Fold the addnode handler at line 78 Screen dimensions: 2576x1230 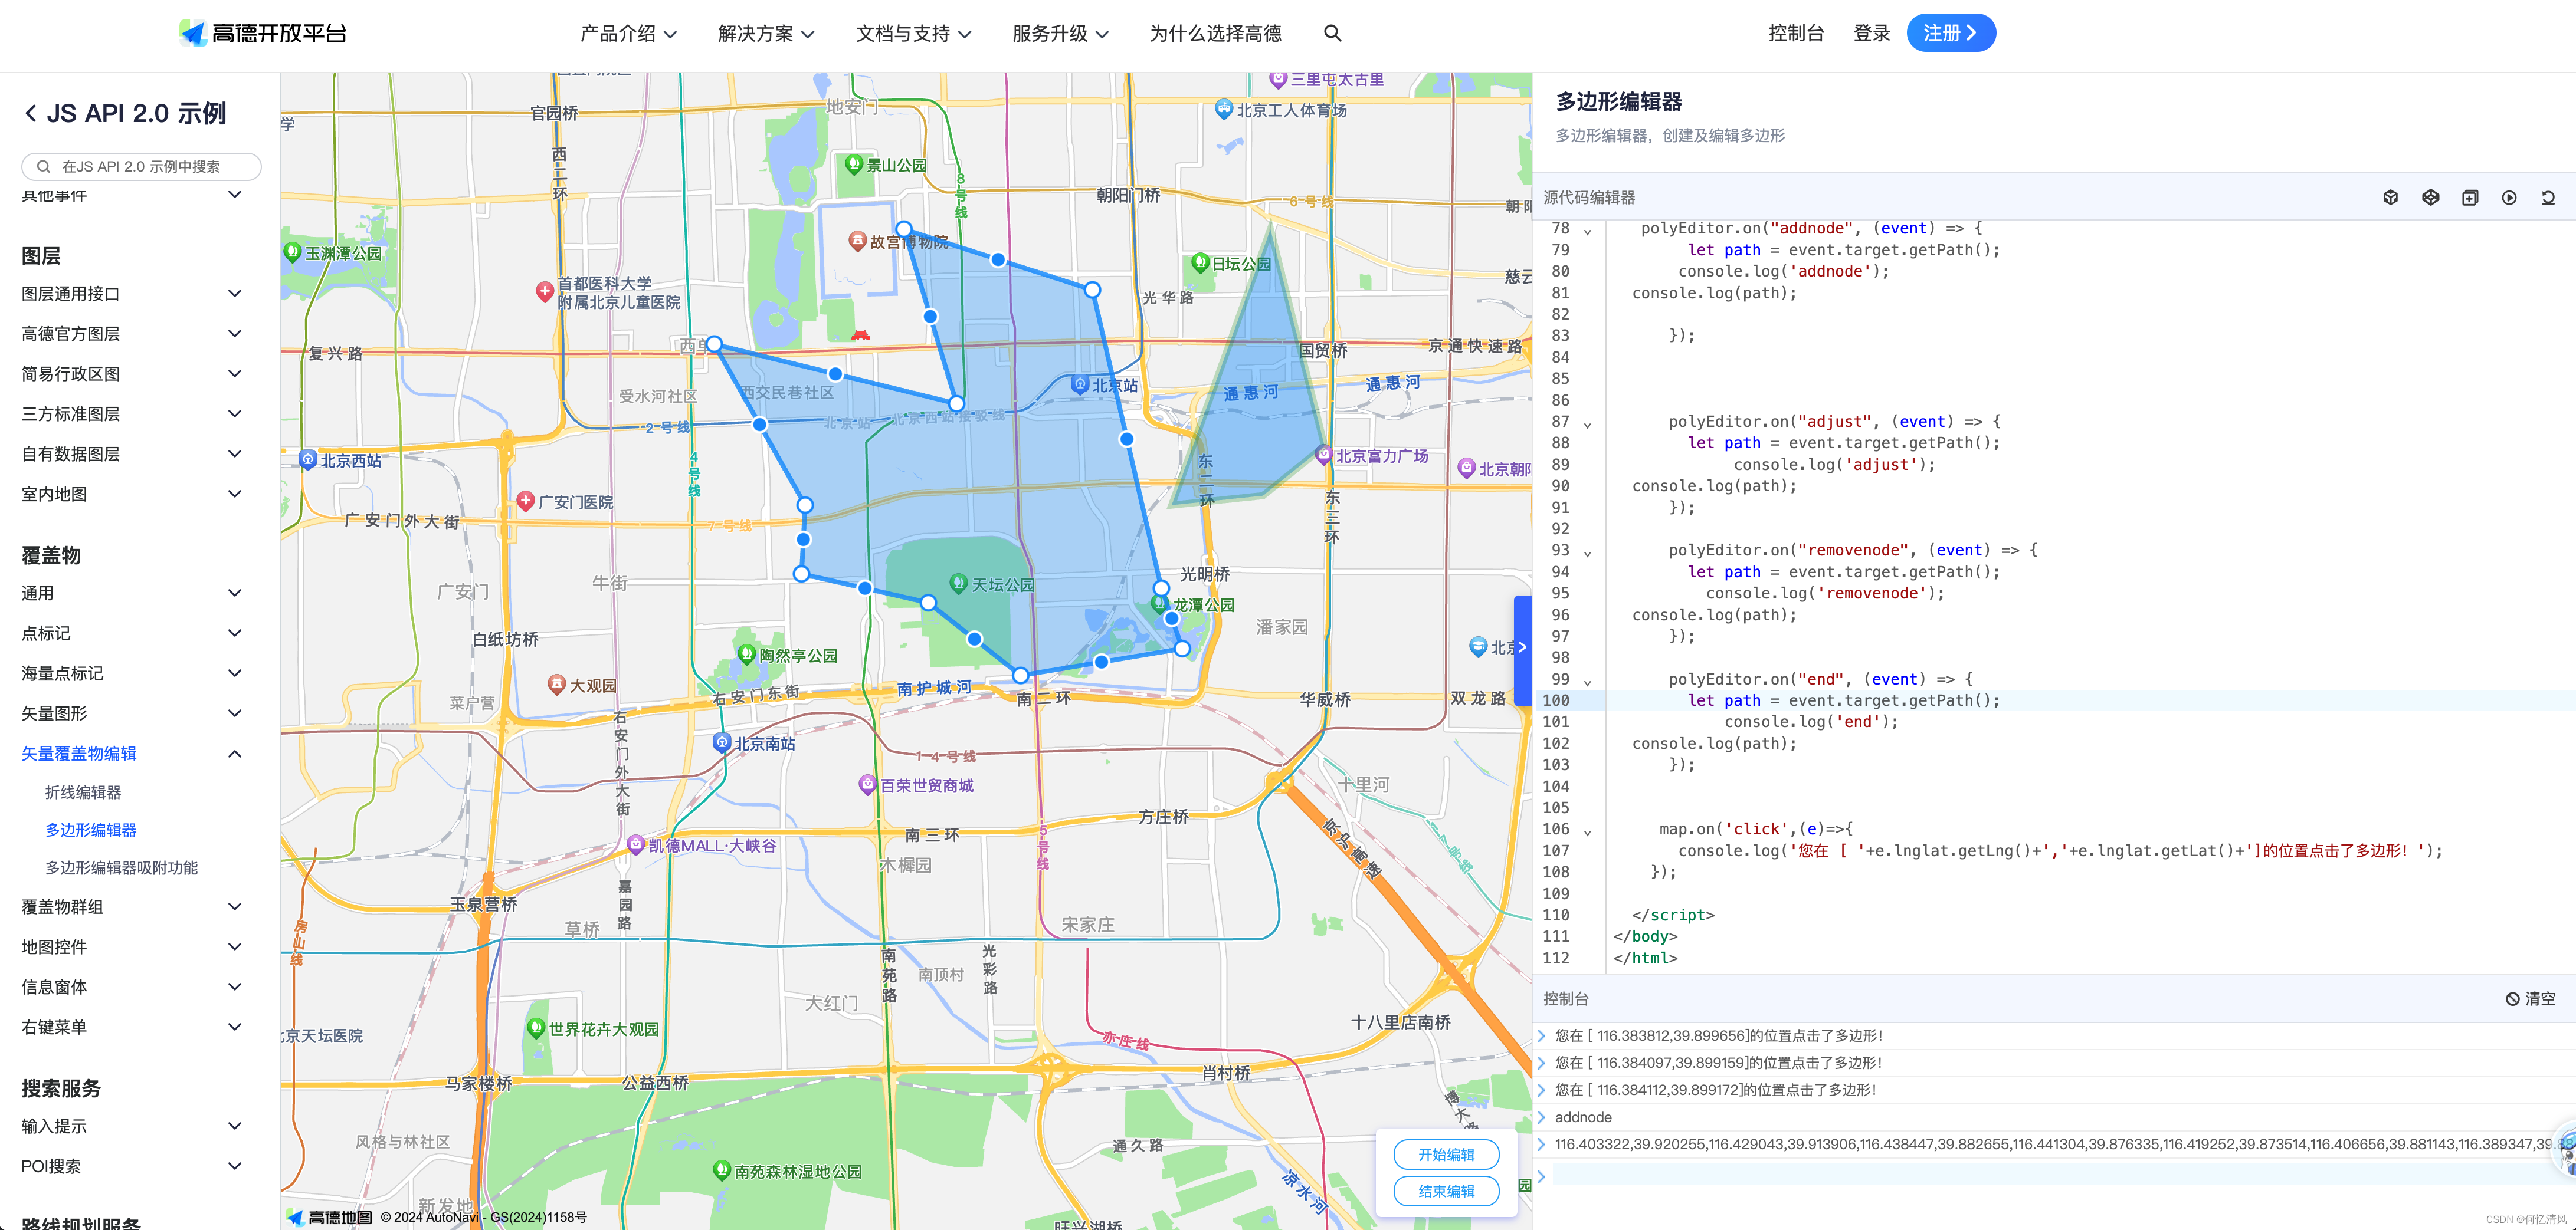pyautogui.click(x=1587, y=231)
